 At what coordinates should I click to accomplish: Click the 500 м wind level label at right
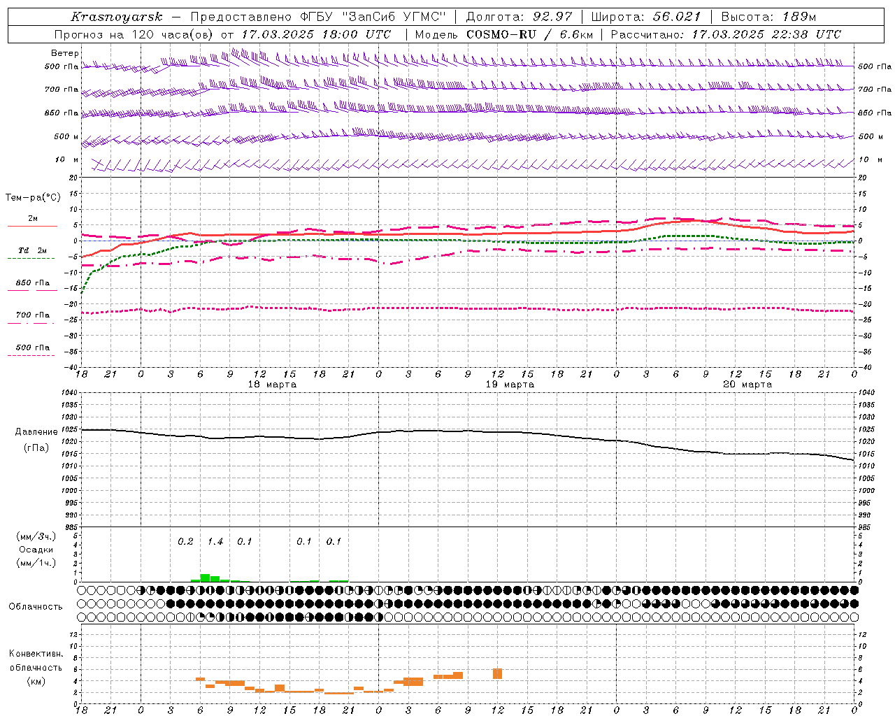click(x=870, y=136)
